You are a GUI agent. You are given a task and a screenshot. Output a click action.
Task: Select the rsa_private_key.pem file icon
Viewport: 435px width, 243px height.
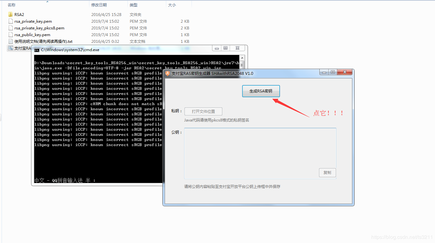11,21
